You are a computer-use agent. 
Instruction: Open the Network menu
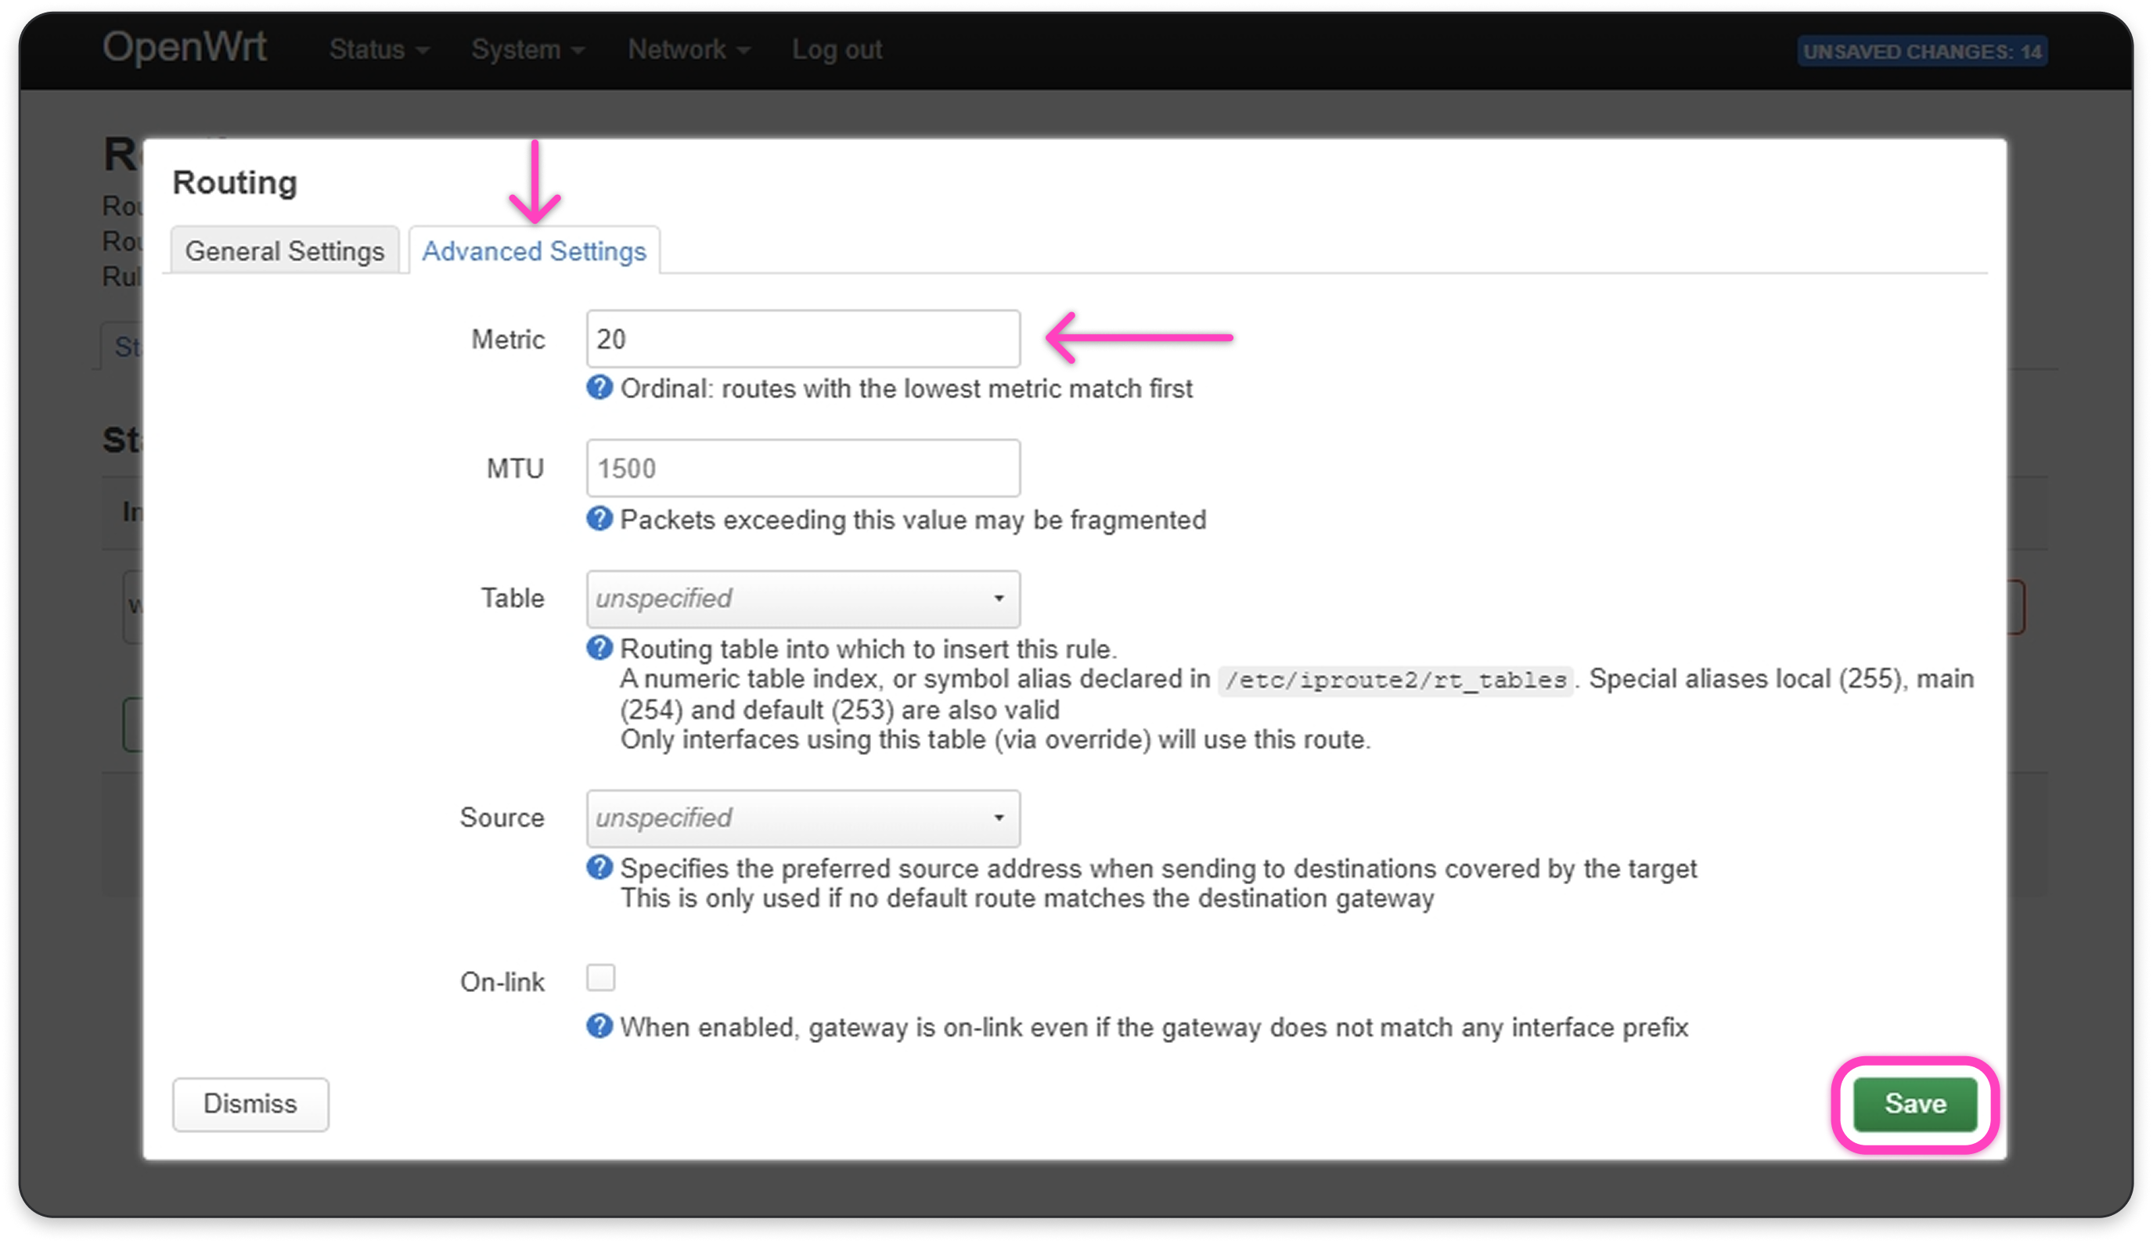[688, 49]
